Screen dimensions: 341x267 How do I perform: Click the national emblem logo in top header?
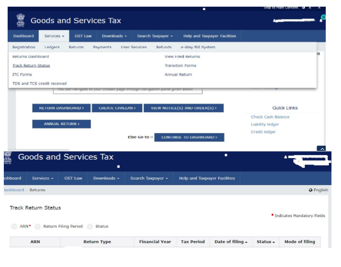coord(21,20)
